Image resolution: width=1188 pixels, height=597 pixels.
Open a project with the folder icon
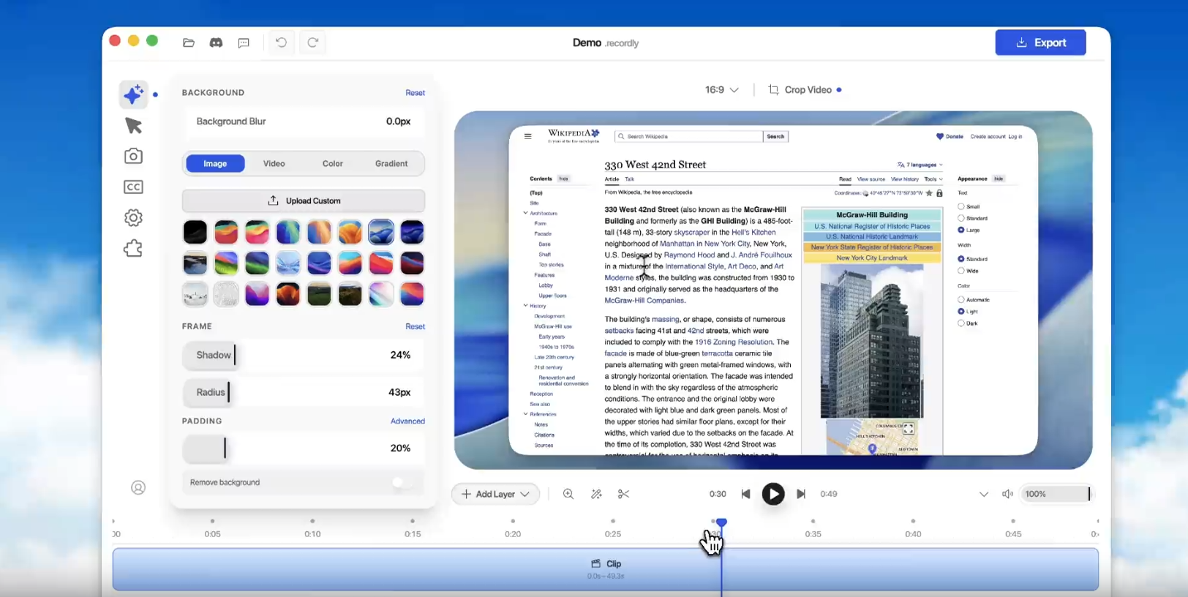189,42
